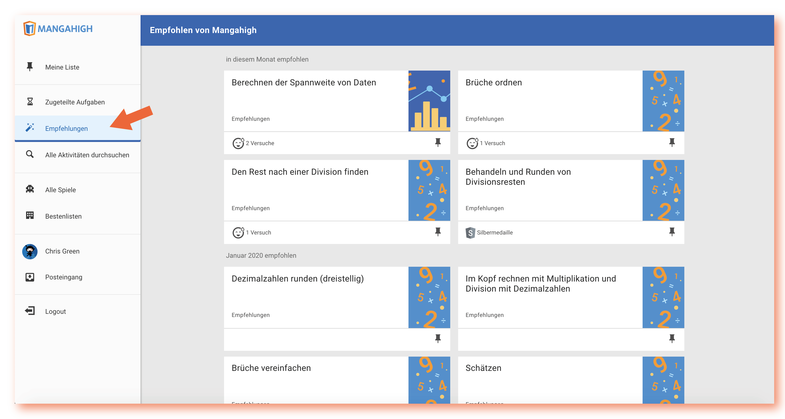Click the Bestenlisten grid icon

[x=30, y=216]
